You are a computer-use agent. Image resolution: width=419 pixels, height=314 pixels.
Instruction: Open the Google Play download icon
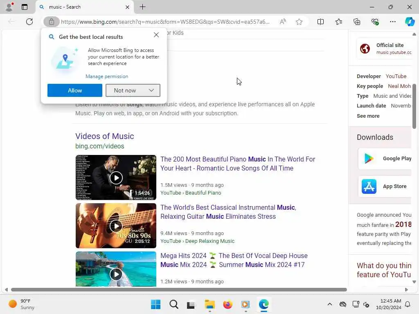click(369, 159)
